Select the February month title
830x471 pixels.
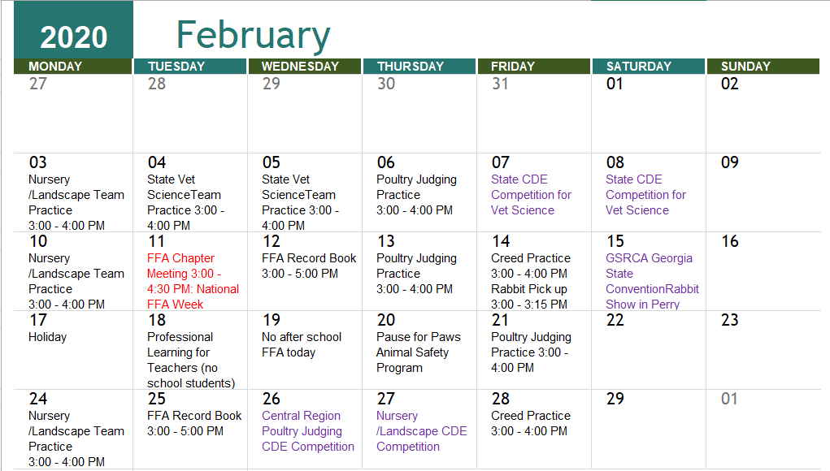coord(253,35)
